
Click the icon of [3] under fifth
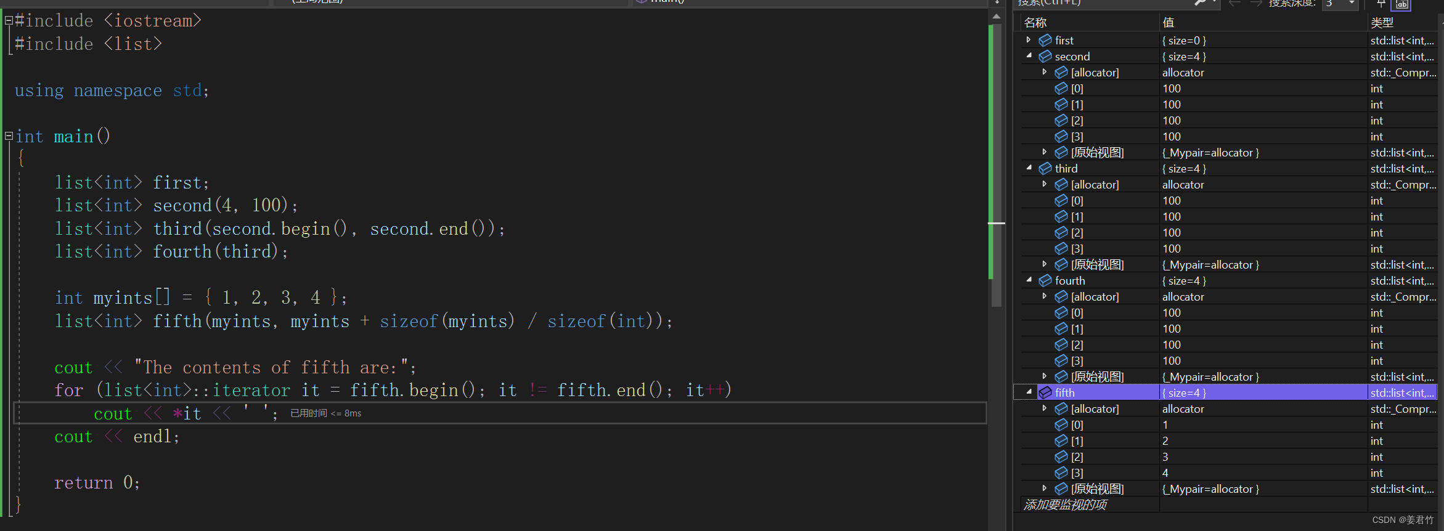[1061, 472]
